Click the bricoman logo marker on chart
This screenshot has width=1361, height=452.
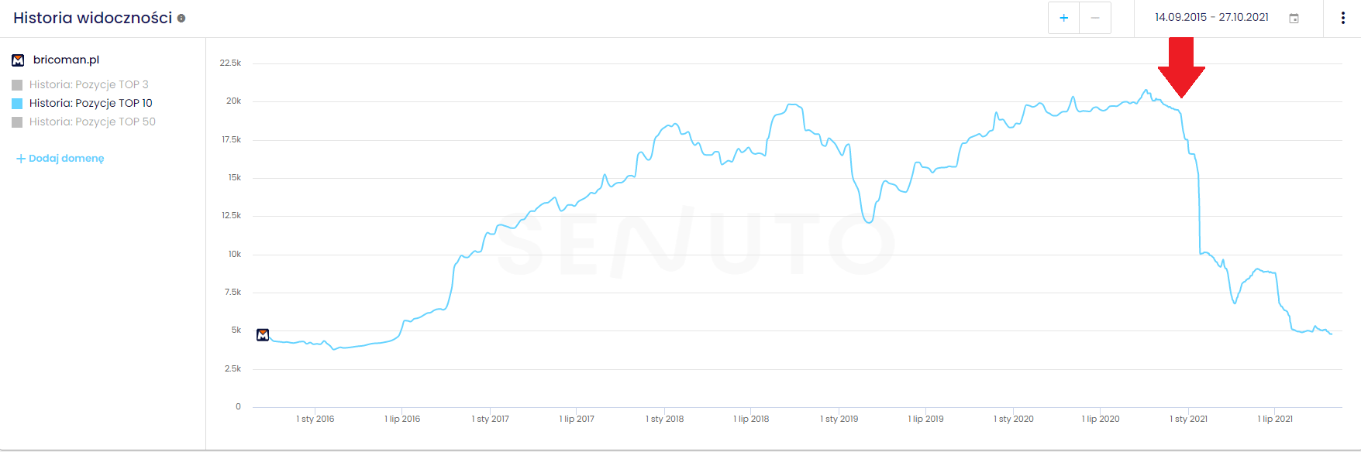click(263, 335)
